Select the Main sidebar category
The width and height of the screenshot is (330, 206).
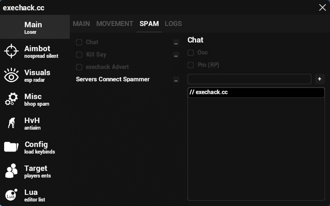click(x=35, y=27)
